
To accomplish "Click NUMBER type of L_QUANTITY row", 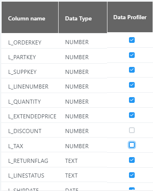I will pos(77,102).
